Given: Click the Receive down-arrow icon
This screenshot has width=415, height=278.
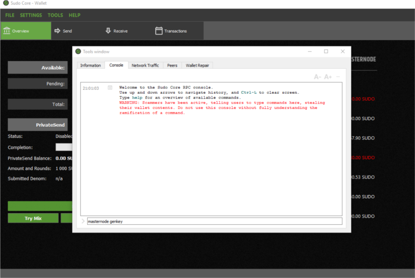Looking at the screenshot, I should pyautogui.click(x=108, y=31).
